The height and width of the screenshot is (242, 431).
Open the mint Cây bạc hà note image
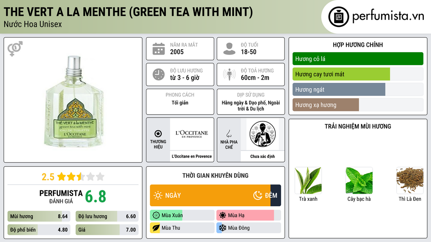[359, 181]
